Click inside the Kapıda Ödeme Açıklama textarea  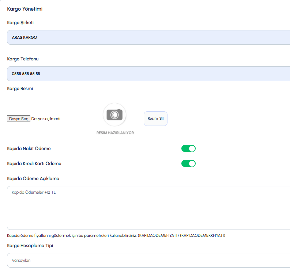point(148,208)
